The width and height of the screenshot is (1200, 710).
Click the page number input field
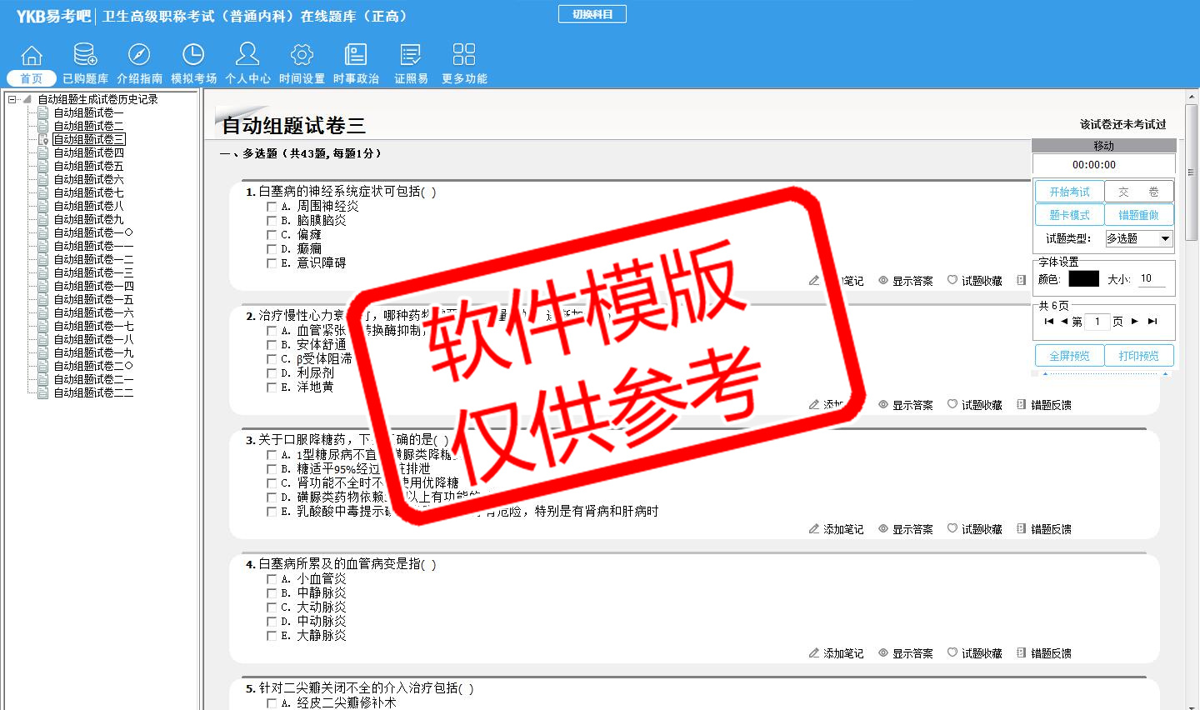(1097, 322)
